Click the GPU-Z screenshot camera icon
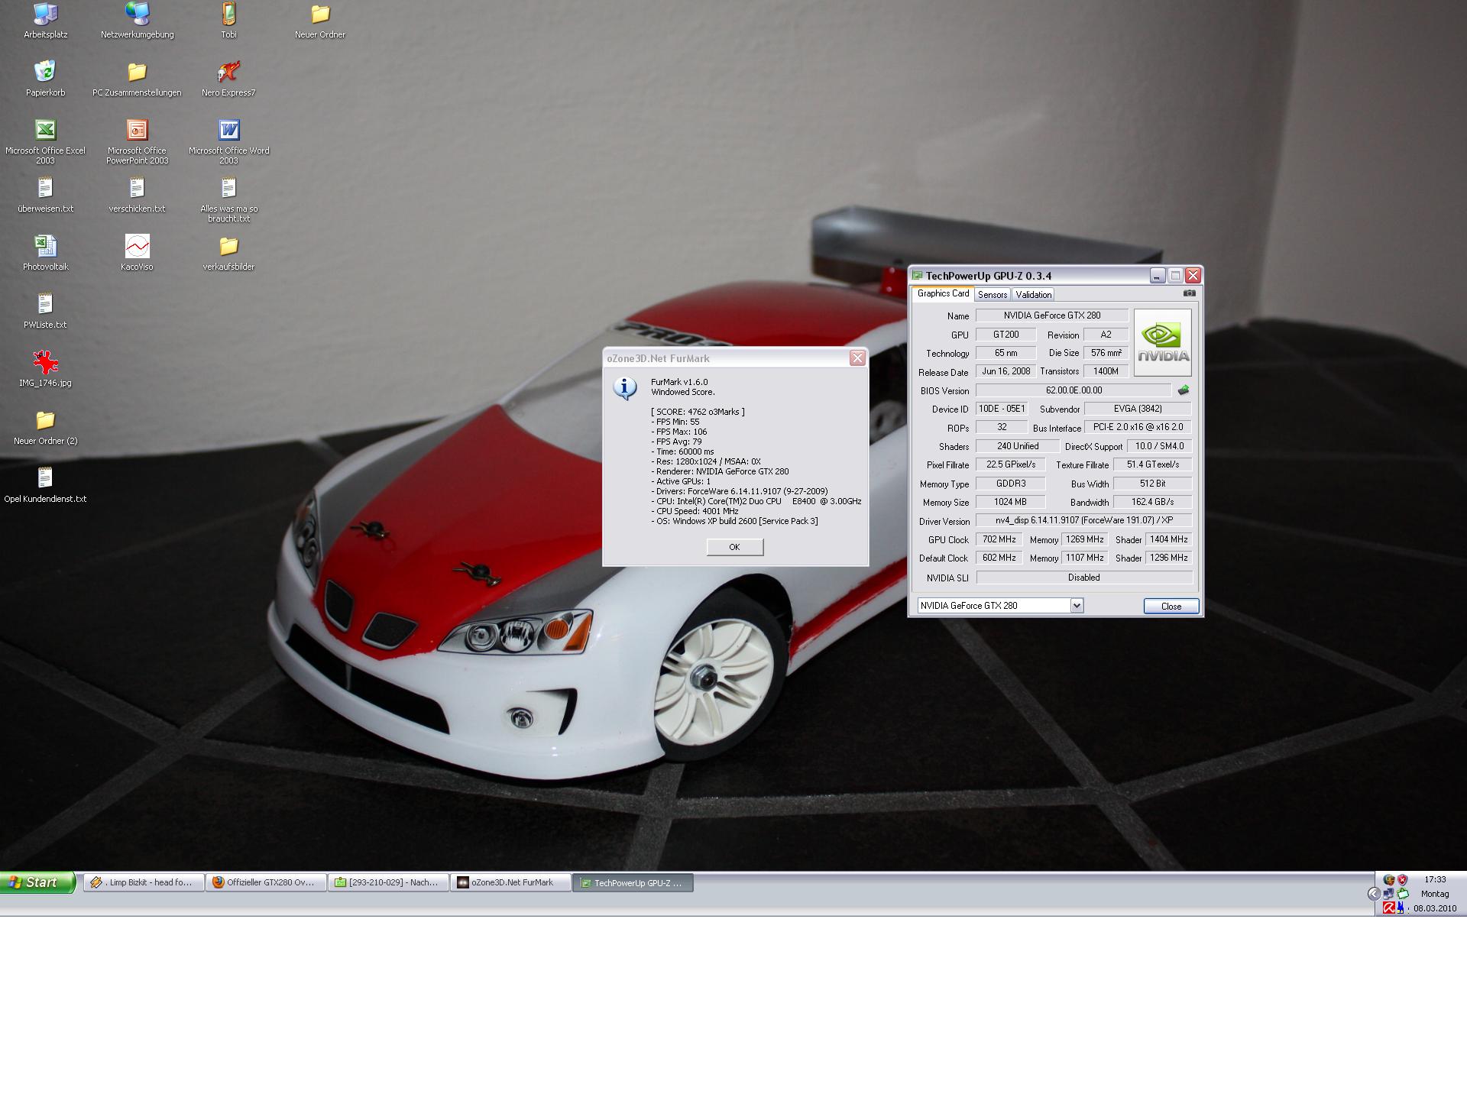The height and width of the screenshot is (1097, 1467). pos(1189,293)
